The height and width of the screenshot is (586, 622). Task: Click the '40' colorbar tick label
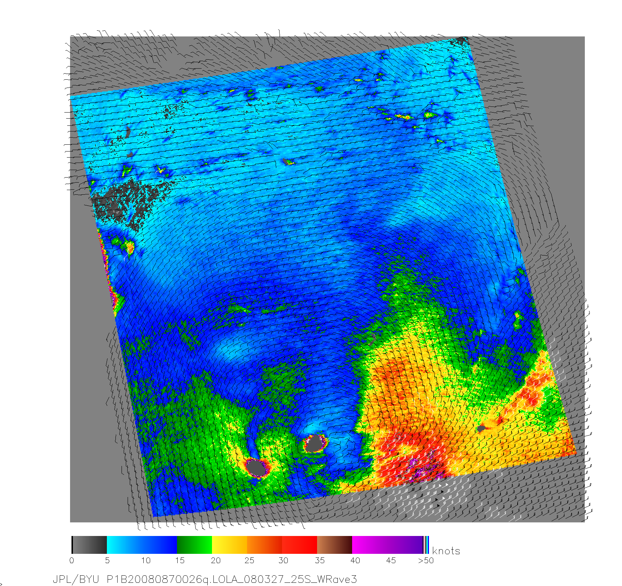(x=355, y=560)
